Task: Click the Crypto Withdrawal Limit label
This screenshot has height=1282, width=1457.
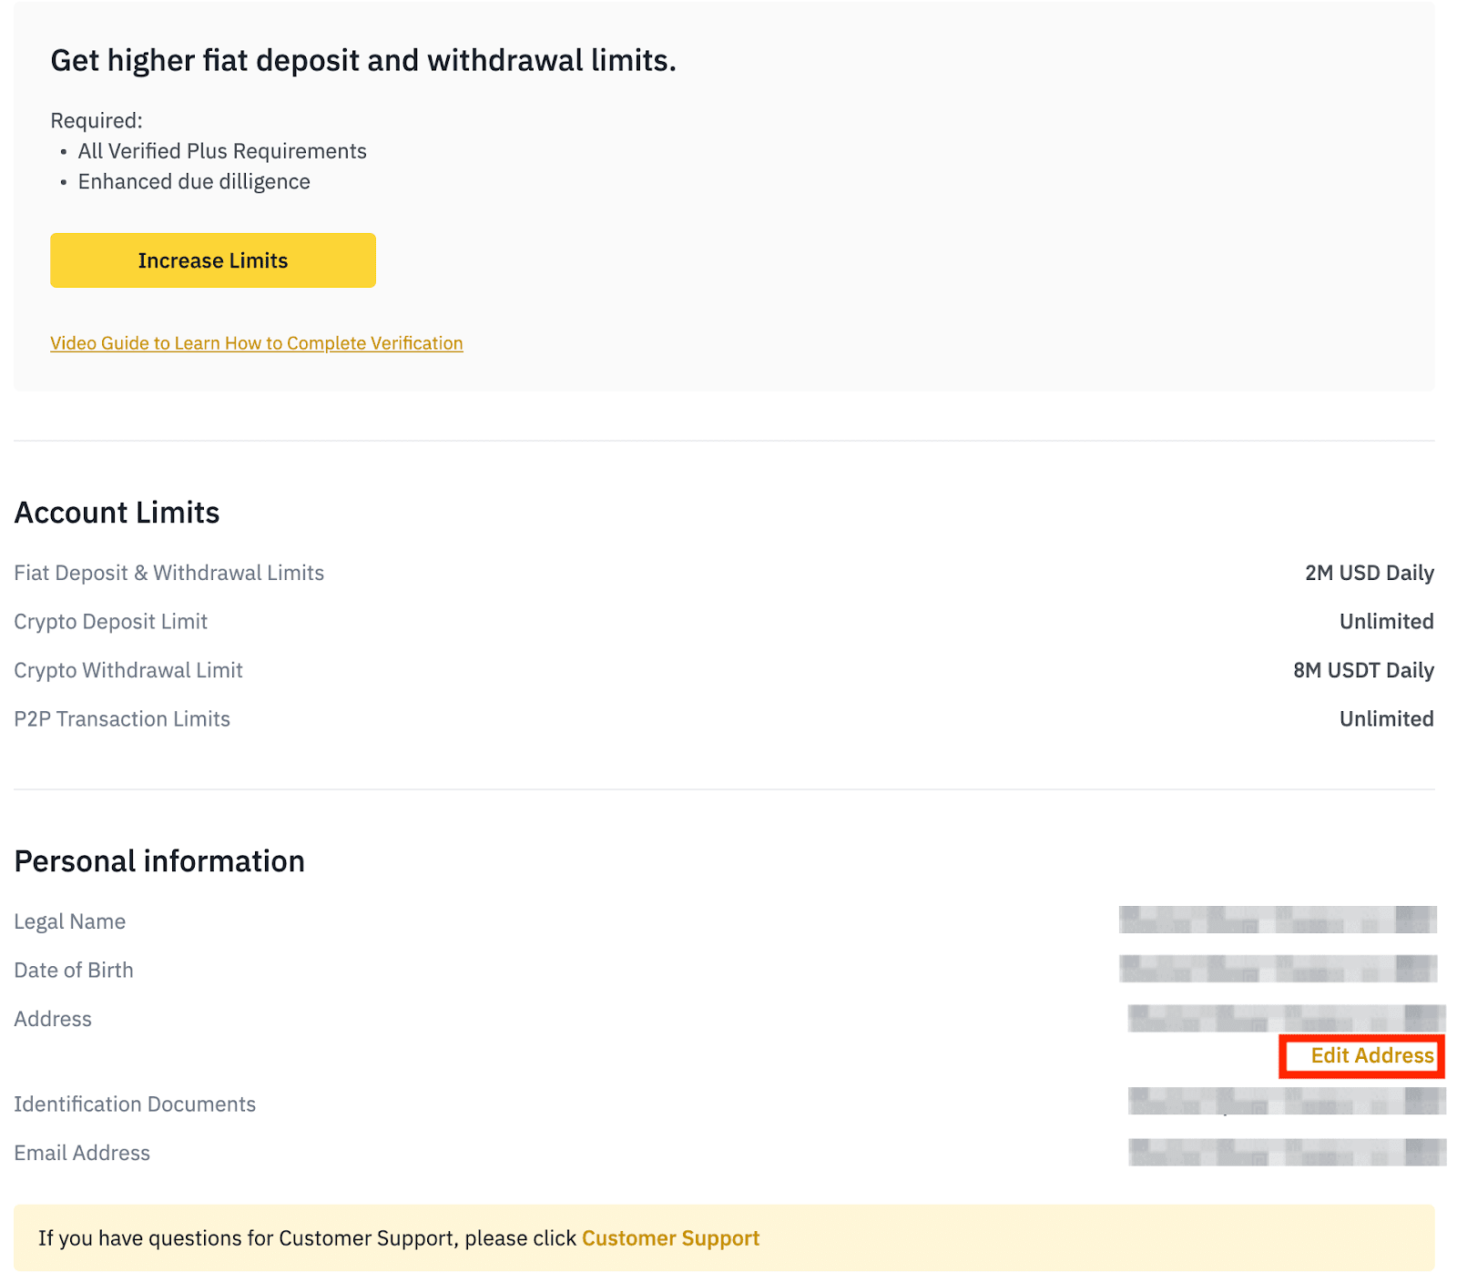Action: coord(128,670)
